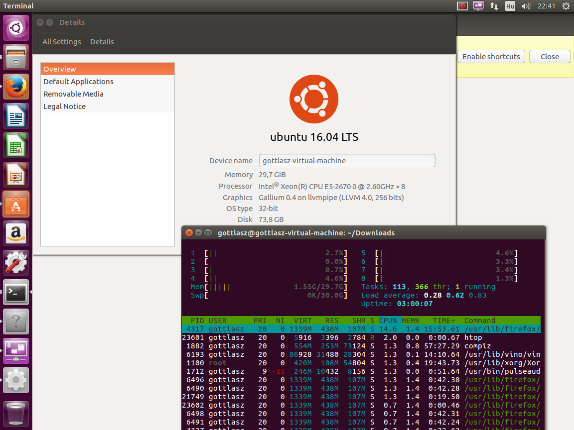Select firefox row with PID 21749
This screenshot has height=430, width=574.
tap(361, 397)
